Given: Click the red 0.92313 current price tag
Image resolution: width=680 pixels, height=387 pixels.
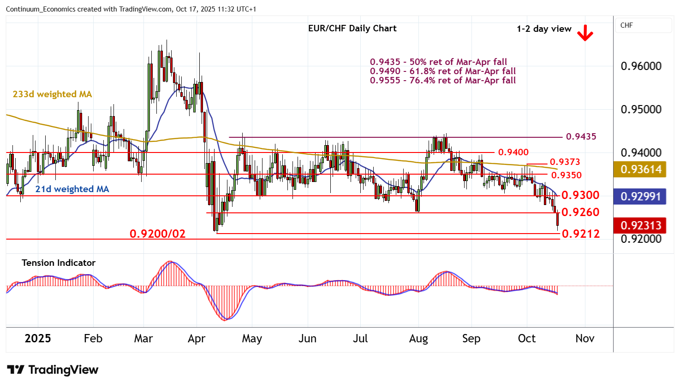Looking at the screenshot, I should pos(640,225).
